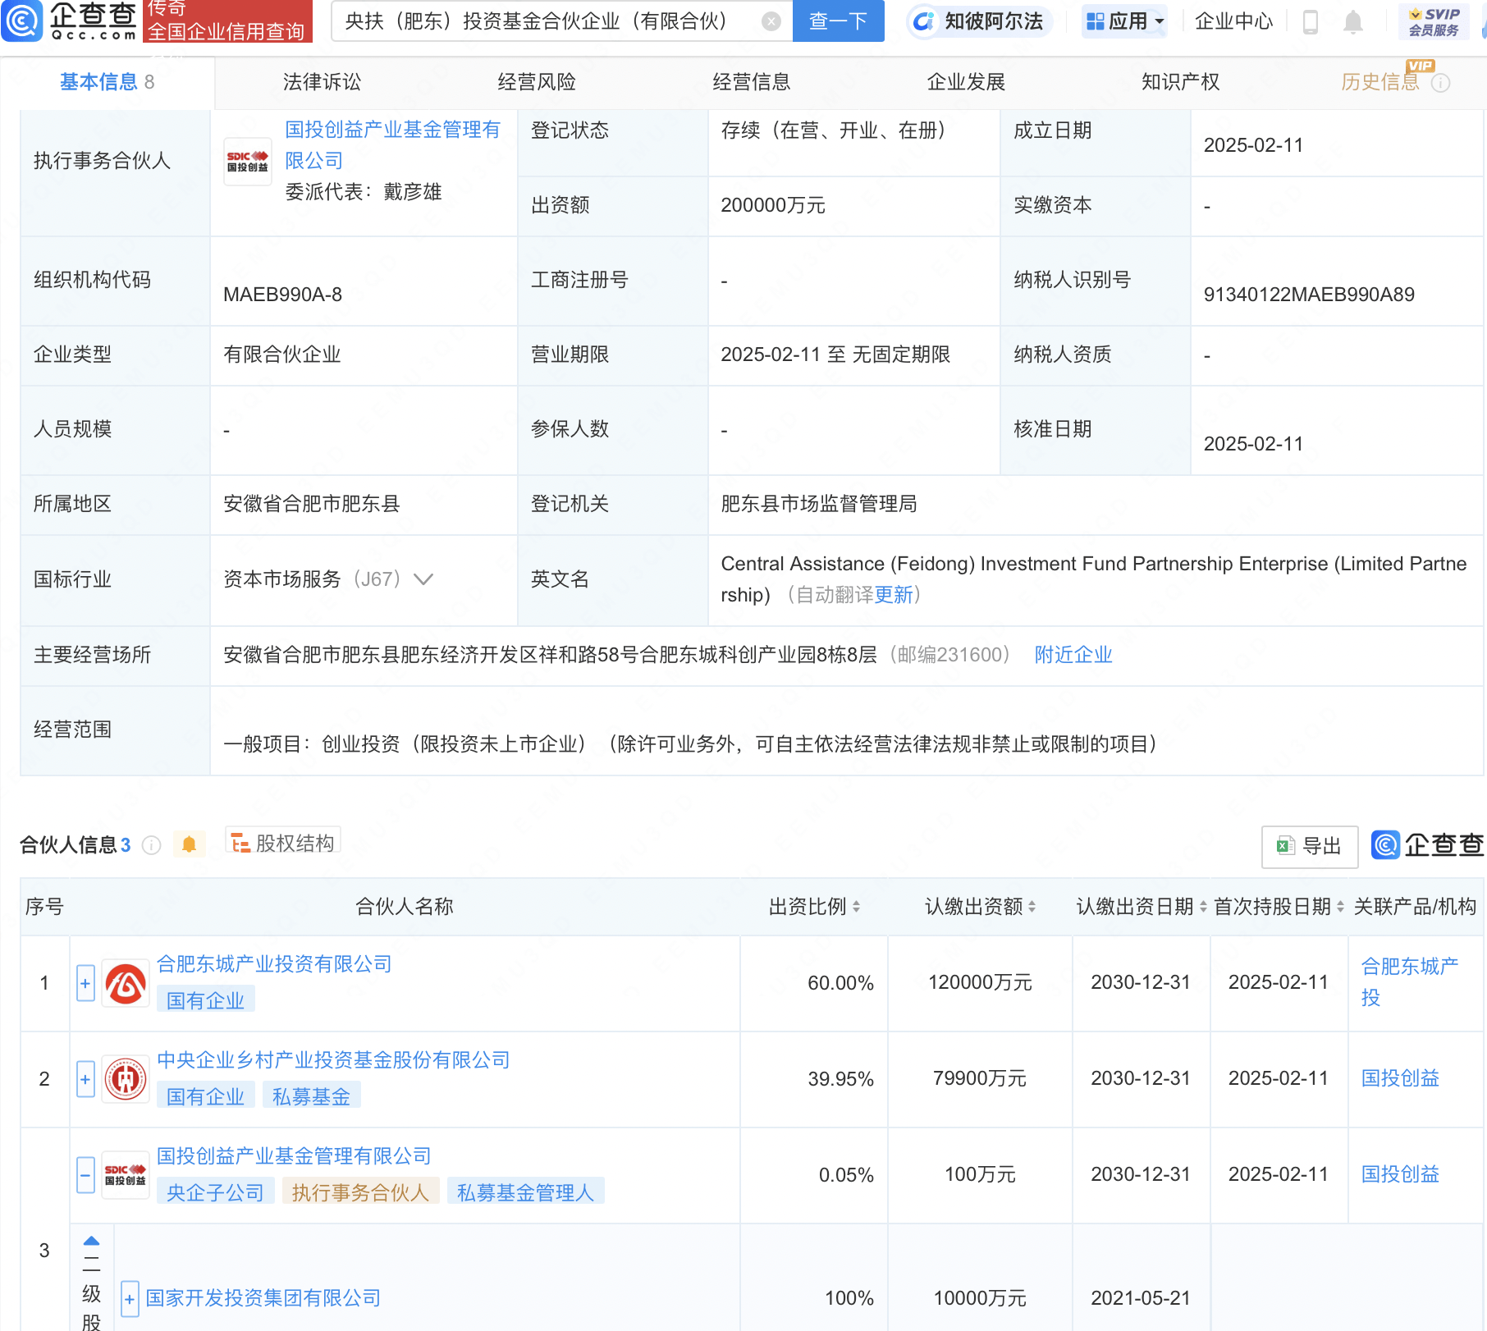Click the 查一下 search button
Image resolution: width=1487 pixels, height=1331 pixels.
point(839,21)
